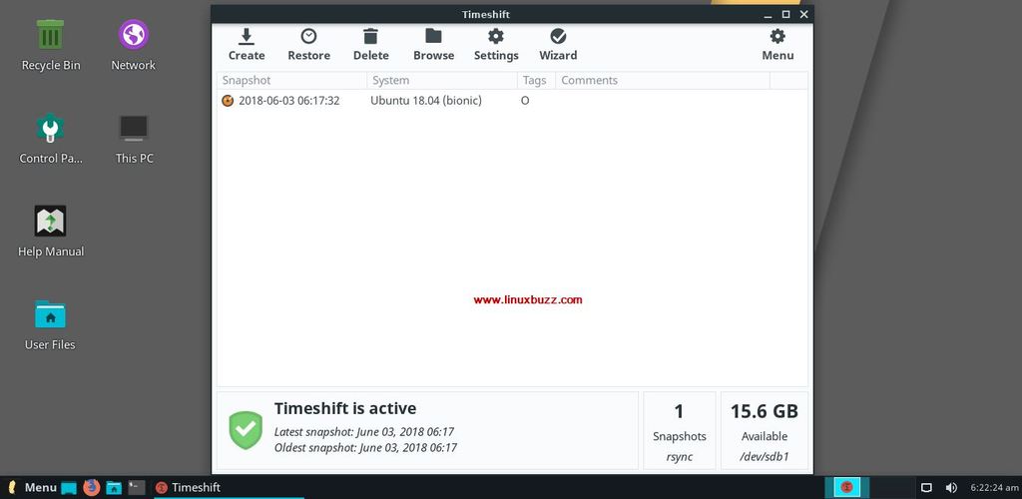Screen dimensions: 1022x499
Task: Open Help Manual desktop icon
Action: coord(50,232)
